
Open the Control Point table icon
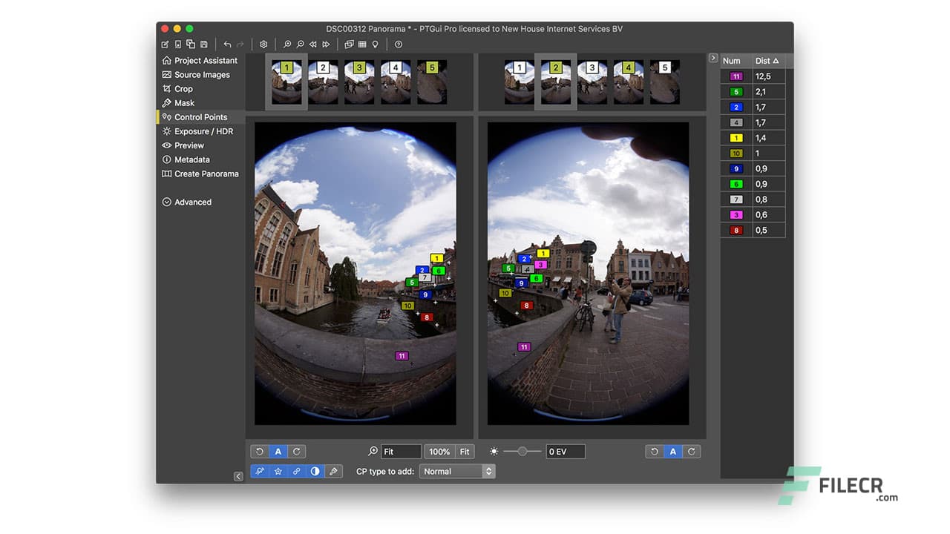pos(361,44)
